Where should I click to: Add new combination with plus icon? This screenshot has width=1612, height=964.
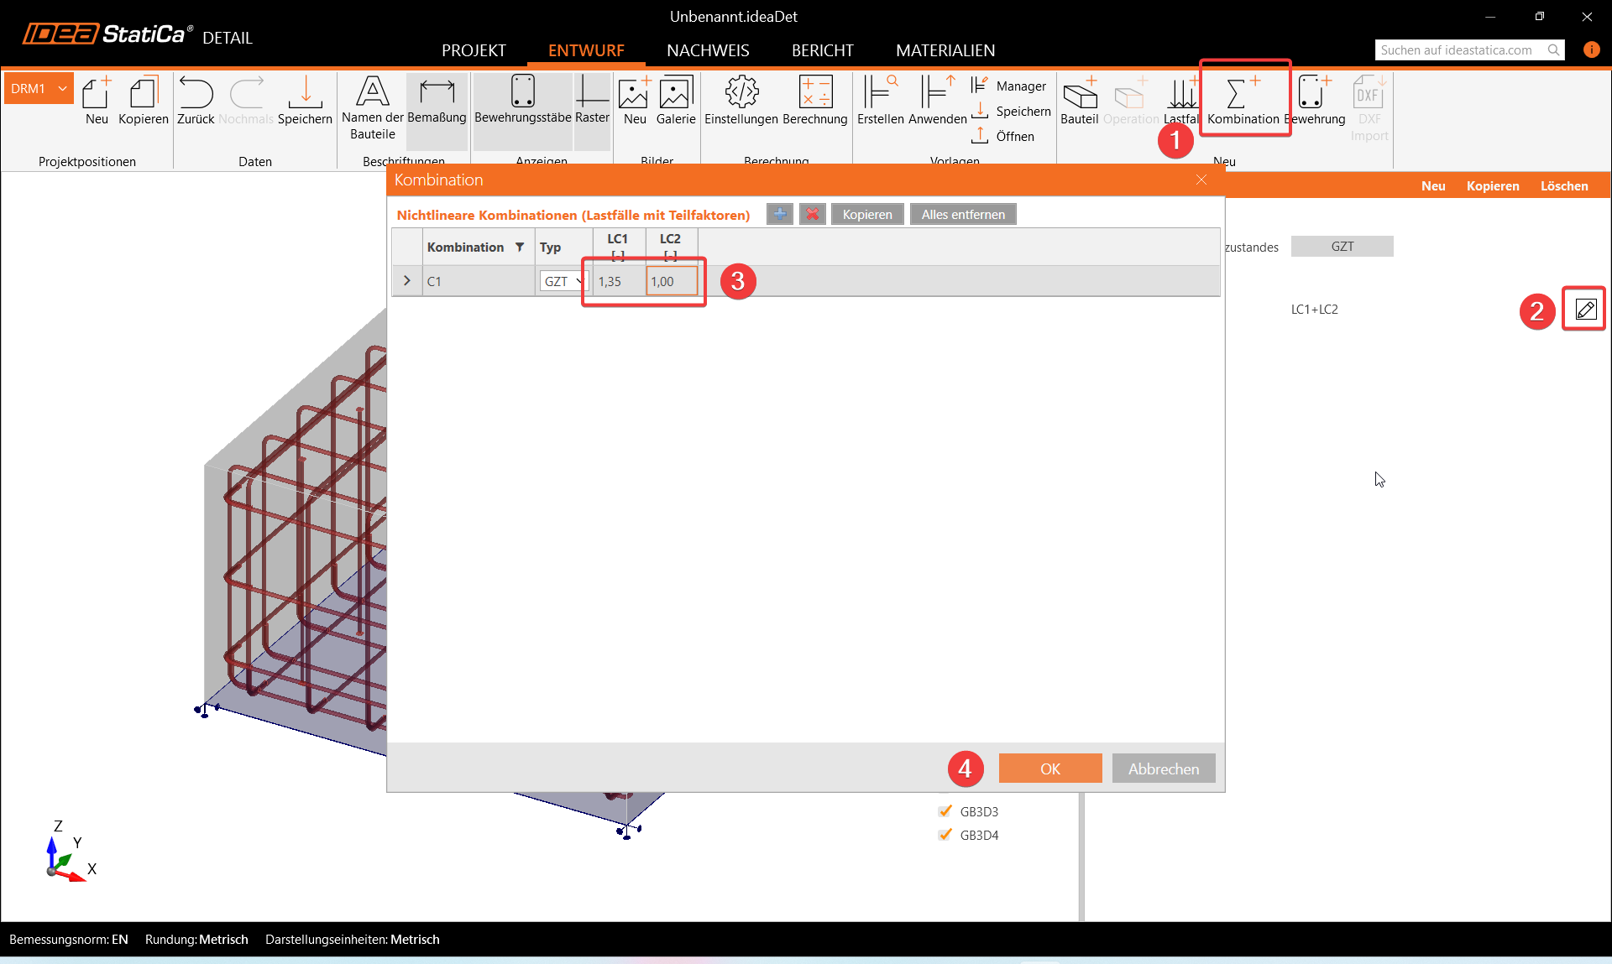click(x=779, y=215)
